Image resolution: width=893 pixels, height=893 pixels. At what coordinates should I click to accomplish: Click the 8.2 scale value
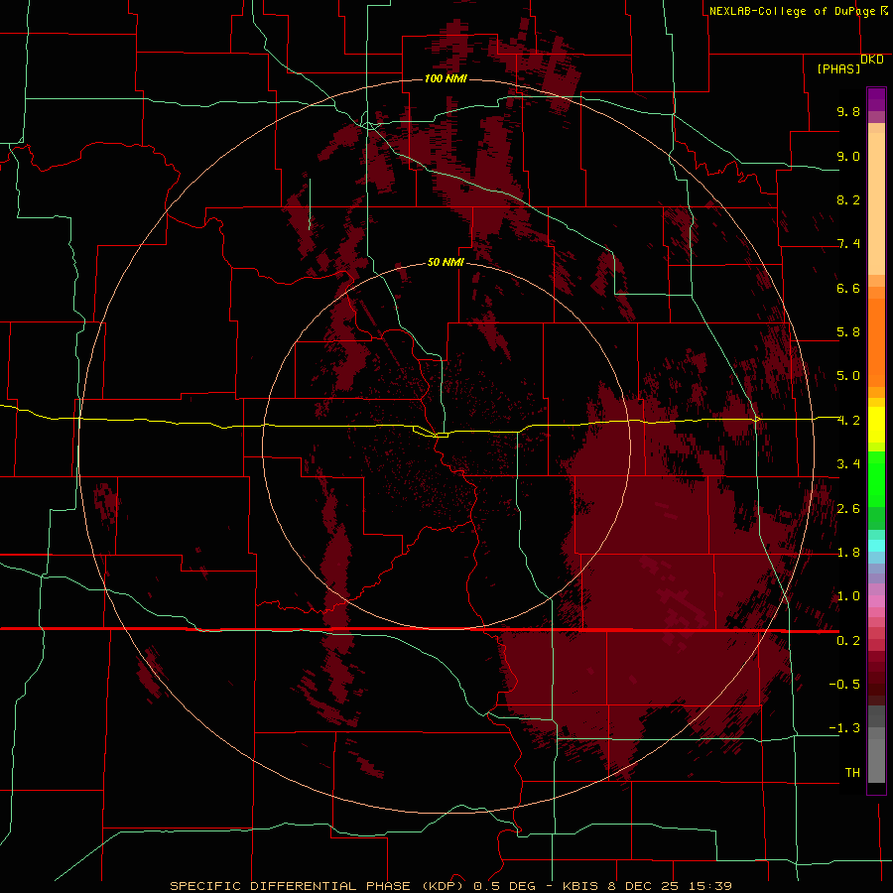[x=848, y=199]
